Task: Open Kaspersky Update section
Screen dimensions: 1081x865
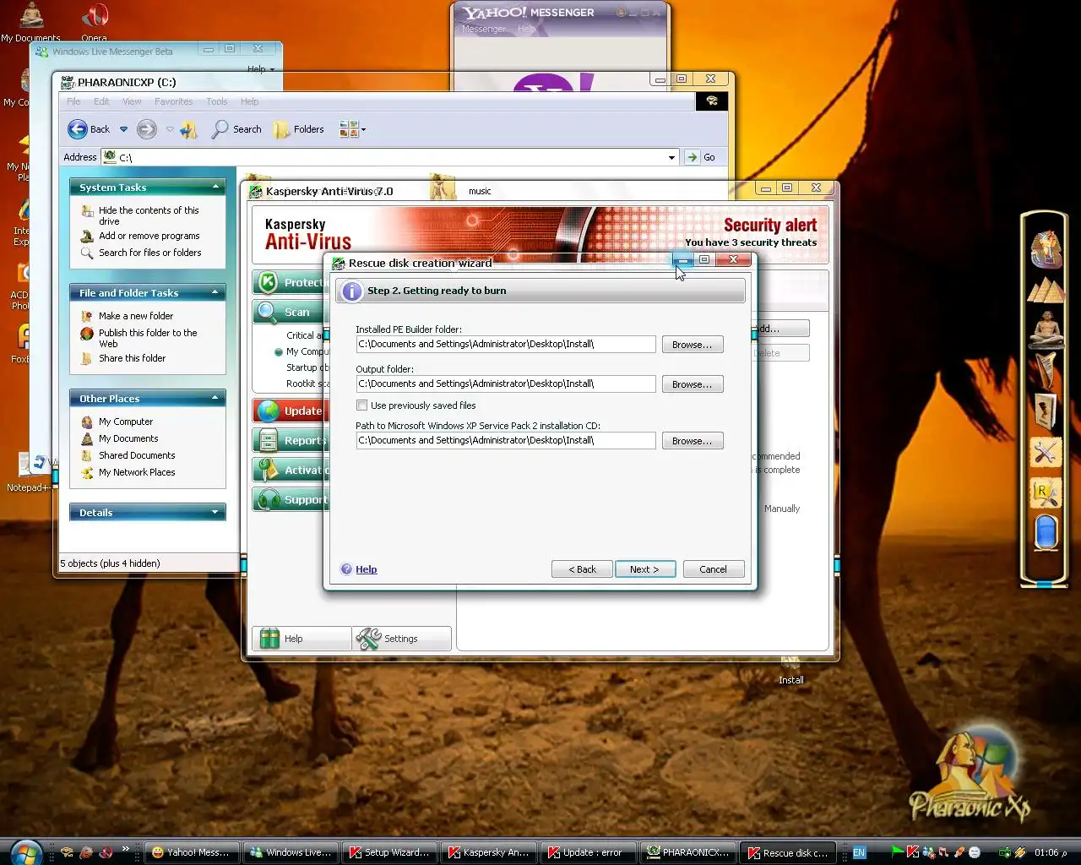Action: (289, 411)
